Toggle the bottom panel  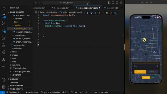113,3
